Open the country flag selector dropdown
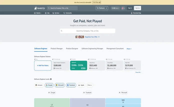174x107 pixels. [123, 8]
